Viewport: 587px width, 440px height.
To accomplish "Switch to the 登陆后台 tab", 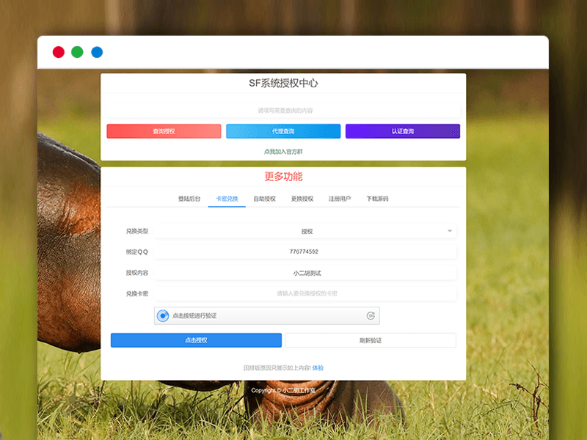I will 189,199.
